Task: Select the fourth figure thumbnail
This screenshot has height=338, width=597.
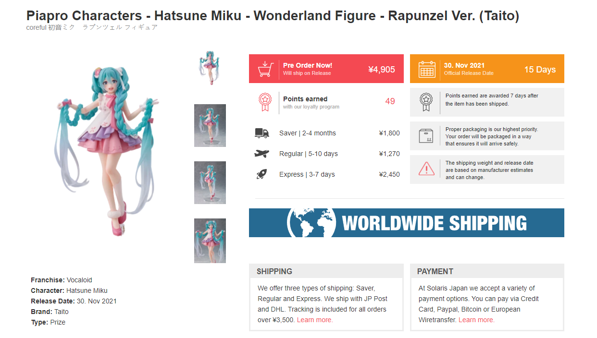Action: 210,241
